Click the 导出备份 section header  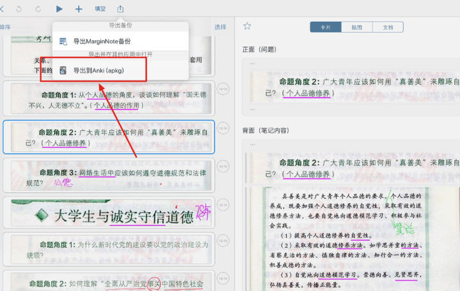coord(120,26)
